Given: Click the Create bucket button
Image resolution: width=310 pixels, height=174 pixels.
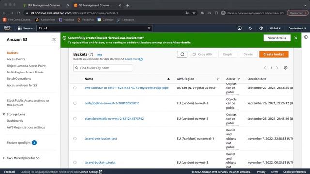Looking at the screenshot, I should click(x=274, y=54).
